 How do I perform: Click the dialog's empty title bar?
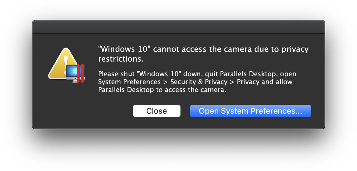pyautogui.click(x=179, y=27)
